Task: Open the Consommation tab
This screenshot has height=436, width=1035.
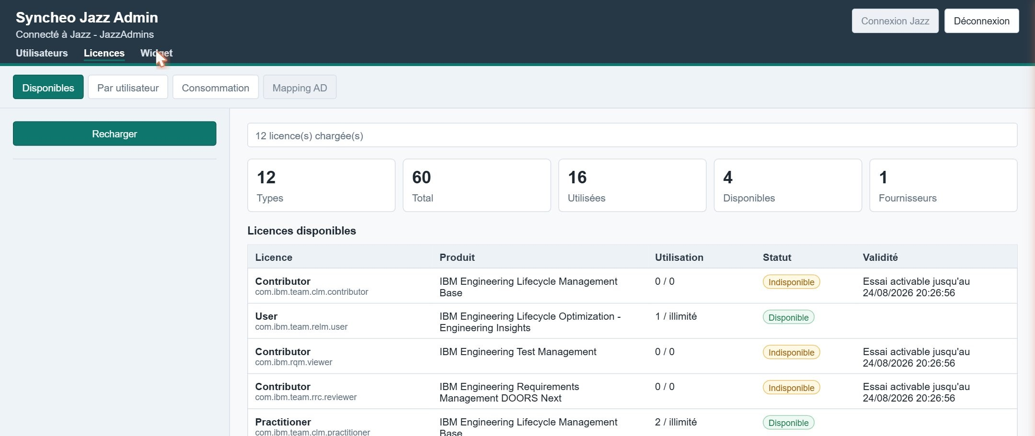Action: point(216,87)
